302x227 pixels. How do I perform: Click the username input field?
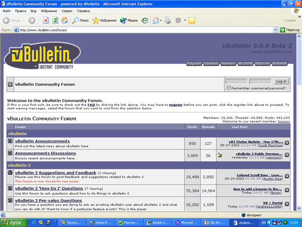237,81
